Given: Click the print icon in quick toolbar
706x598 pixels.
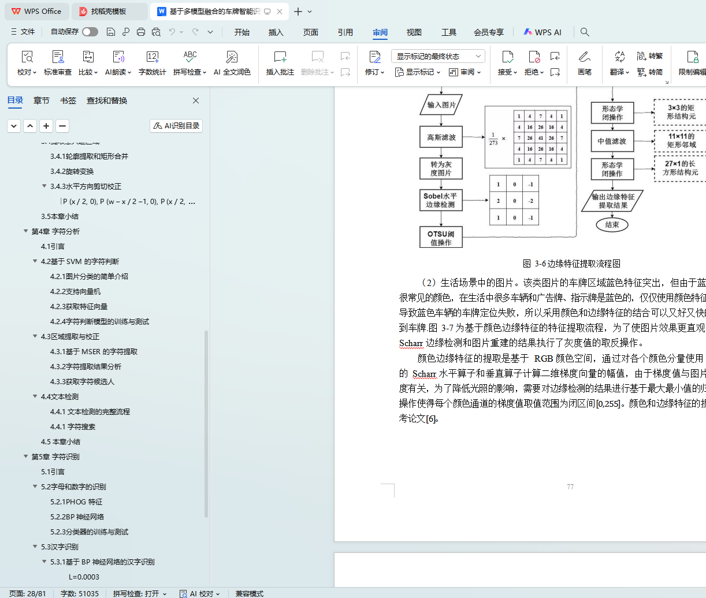Looking at the screenshot, I should (141, 32).
